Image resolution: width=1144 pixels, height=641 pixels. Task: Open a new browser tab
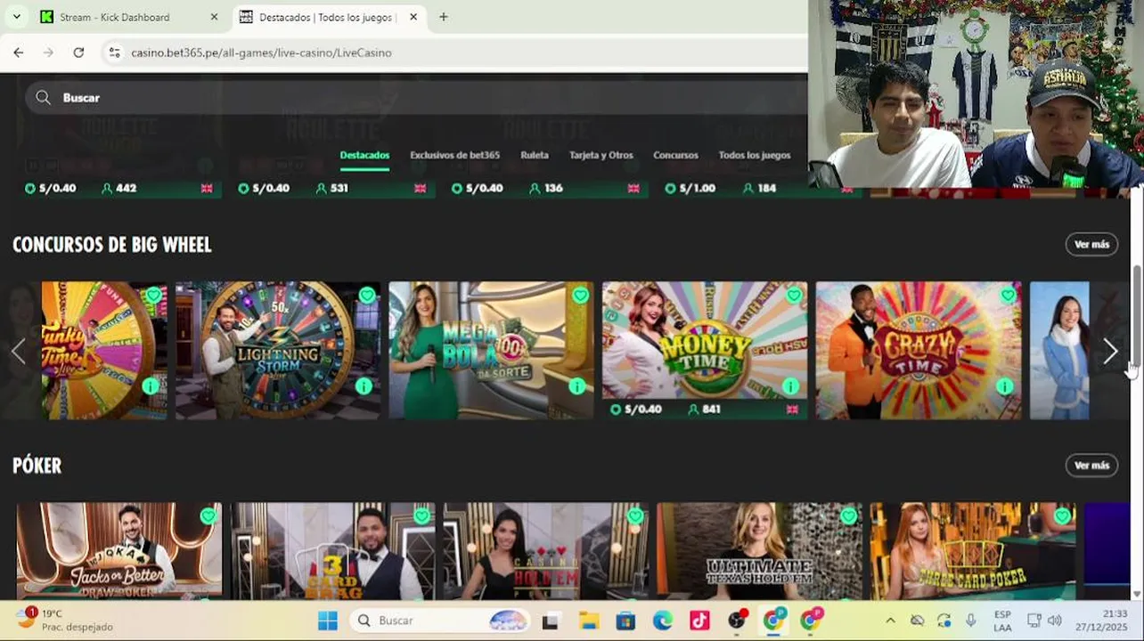pos(444,17)
